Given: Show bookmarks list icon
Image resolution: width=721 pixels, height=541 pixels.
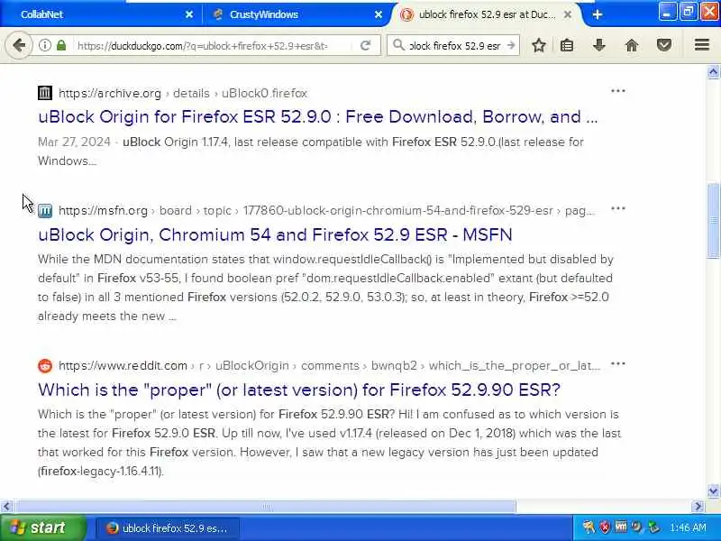Looking at the screenshot, I should 567,45.
